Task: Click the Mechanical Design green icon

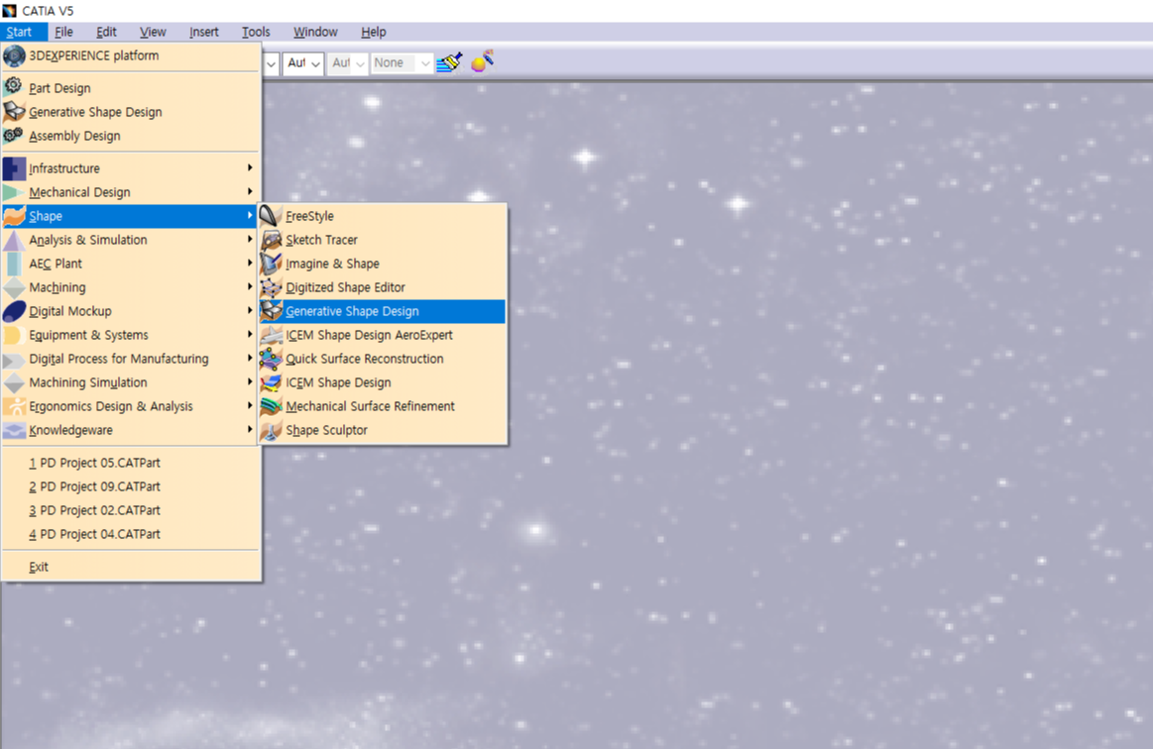Action: (x=14, y=192)
